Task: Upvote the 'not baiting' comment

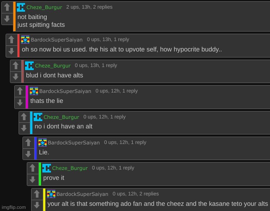Action: (x=7, y=7)
